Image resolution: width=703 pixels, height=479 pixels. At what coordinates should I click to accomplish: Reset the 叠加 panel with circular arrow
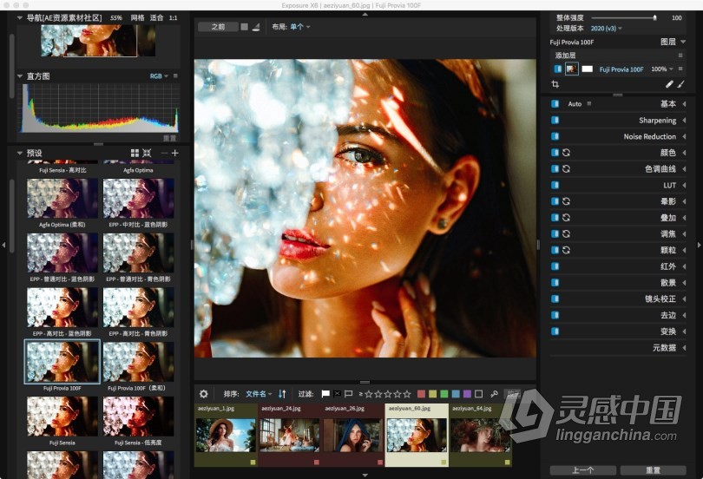click(566, 217)
